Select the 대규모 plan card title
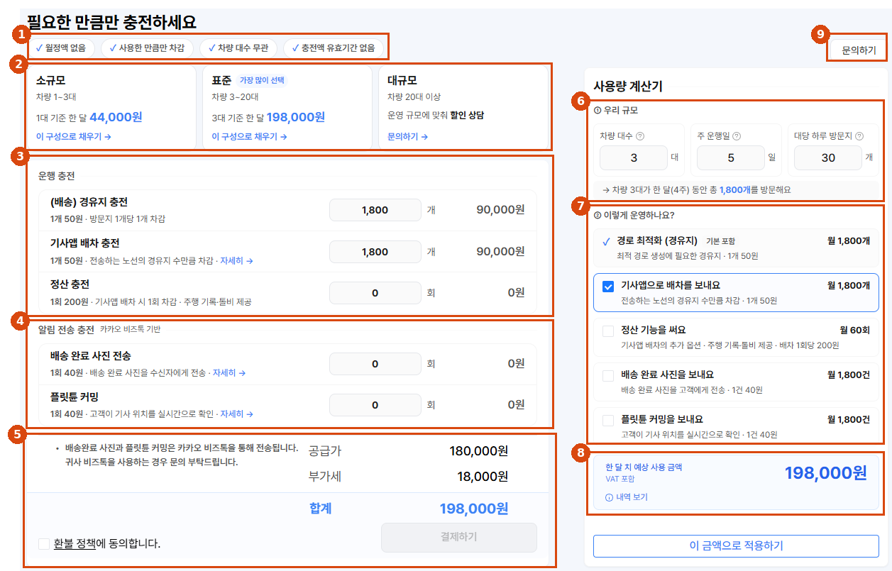 pyautogui.click(x=402, y=80)
